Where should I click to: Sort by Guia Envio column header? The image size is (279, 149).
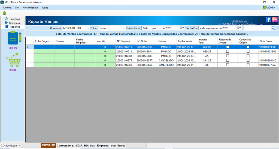268,41
